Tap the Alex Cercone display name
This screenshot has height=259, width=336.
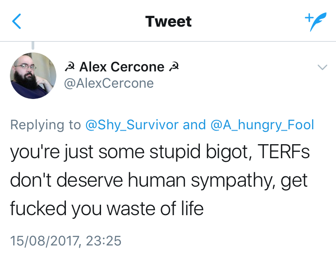tap(122, 67)
